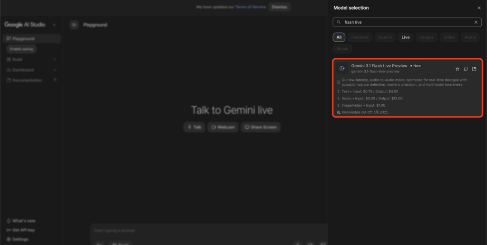Clear the 'flash live' search text
487x245 pixels.
click(x=476, y=22)
